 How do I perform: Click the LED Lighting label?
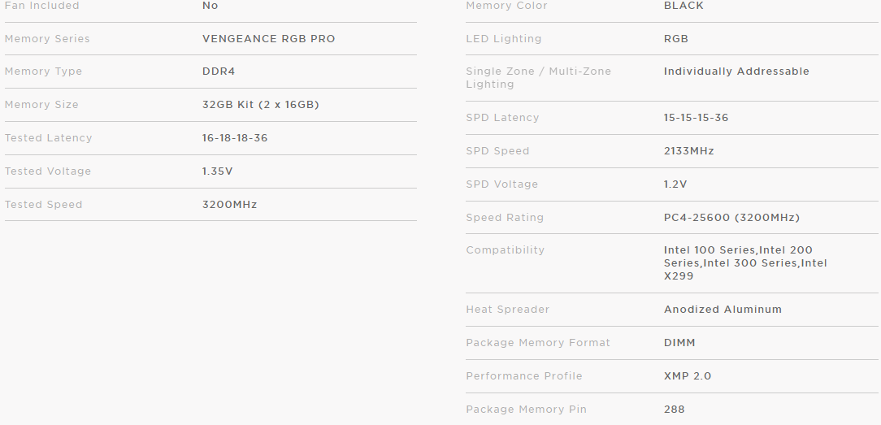tap(503, 39)
